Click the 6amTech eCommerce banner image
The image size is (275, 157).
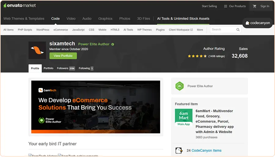coord(96,107)
